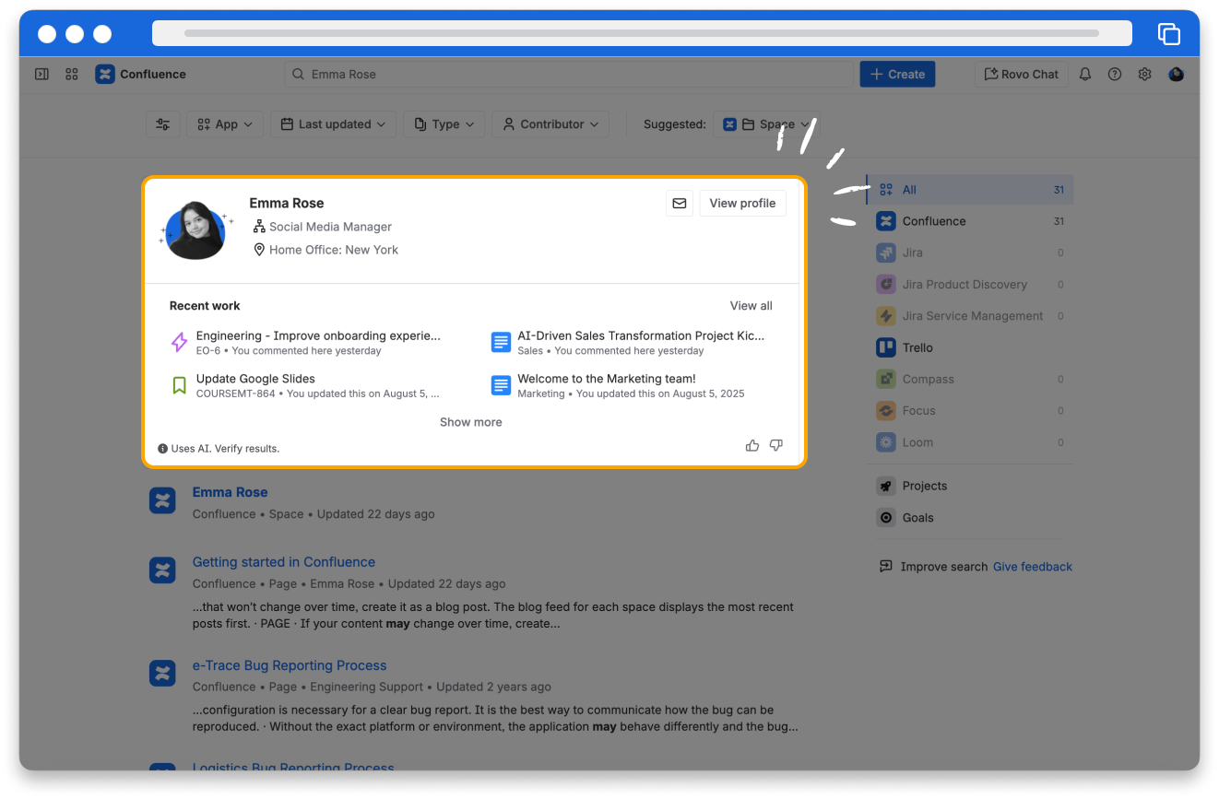Click the Goals target icon

[x=886, y=518]
